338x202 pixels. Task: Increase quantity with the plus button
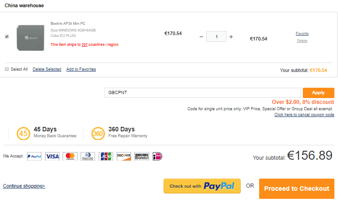(231, 37)
